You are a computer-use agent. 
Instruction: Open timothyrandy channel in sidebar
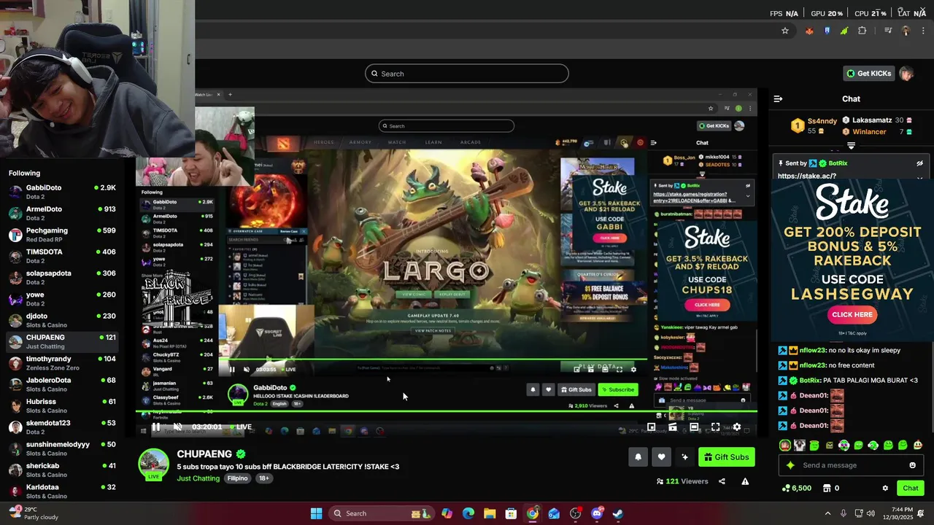click(x=62, y=363)
